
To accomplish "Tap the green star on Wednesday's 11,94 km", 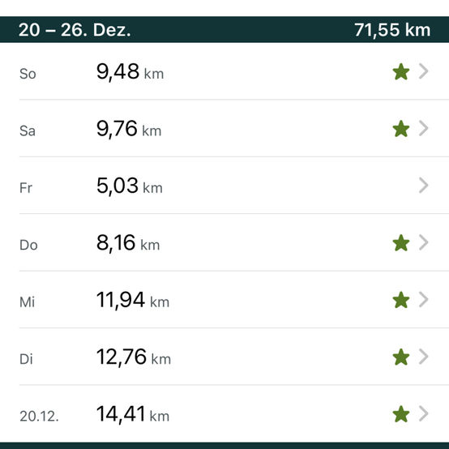I will 401,300.
